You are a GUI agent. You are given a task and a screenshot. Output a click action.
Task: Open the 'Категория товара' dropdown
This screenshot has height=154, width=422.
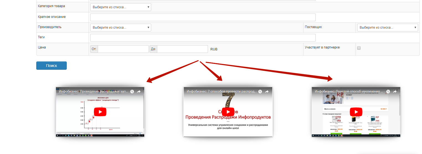coord(120,7)
